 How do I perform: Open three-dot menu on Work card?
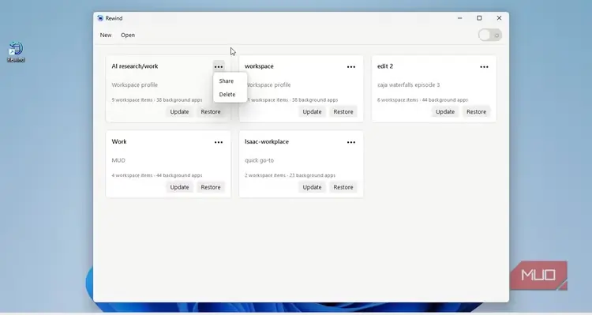(219, 142)
